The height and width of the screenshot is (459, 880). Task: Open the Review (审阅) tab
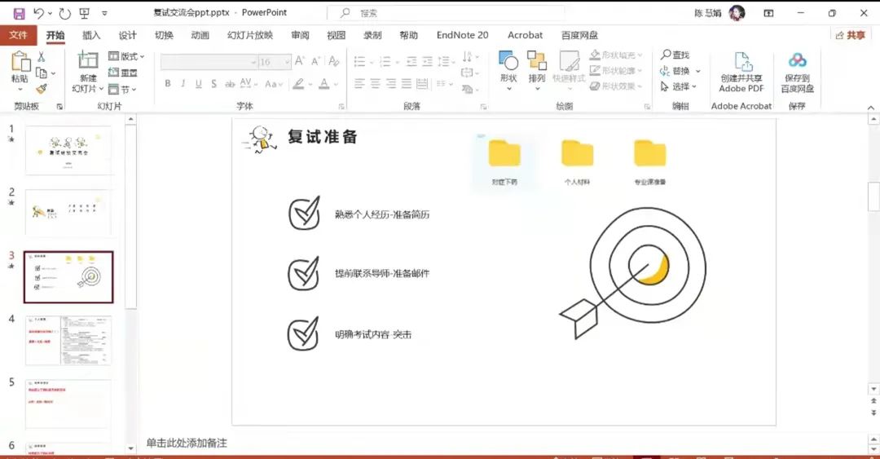(300, 35)
